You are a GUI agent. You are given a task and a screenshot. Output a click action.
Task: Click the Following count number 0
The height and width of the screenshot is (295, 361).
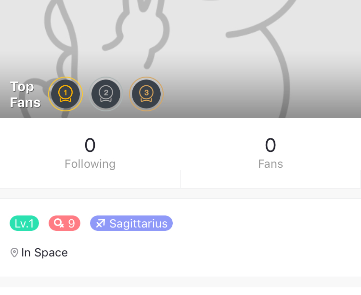(x=90, y=145)
